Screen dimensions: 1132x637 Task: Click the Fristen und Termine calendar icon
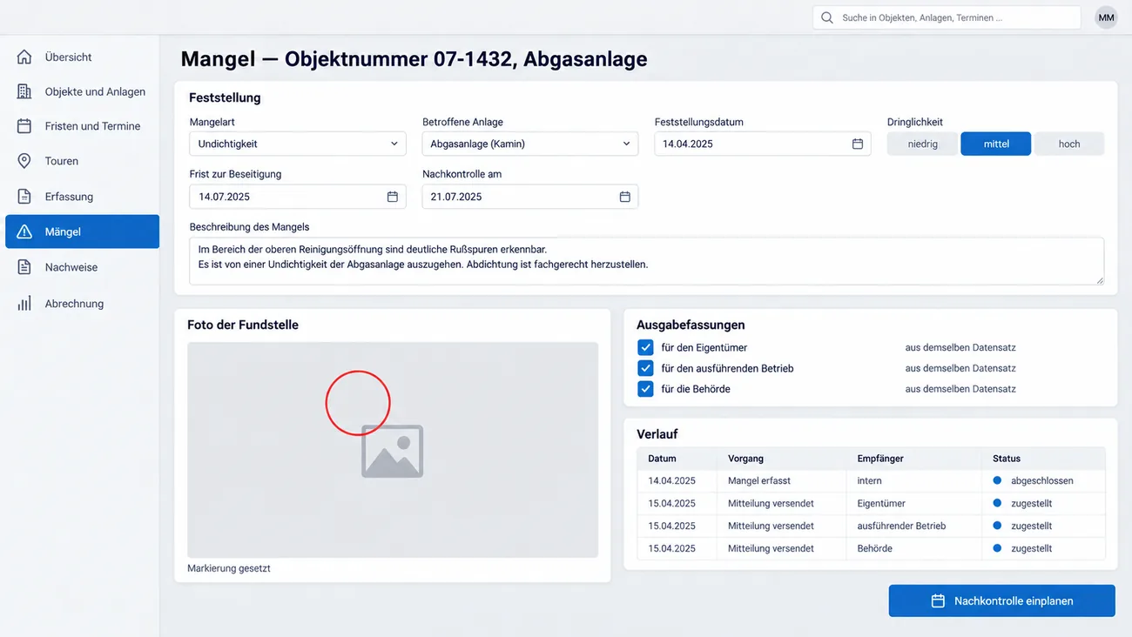tap(24, 126)
